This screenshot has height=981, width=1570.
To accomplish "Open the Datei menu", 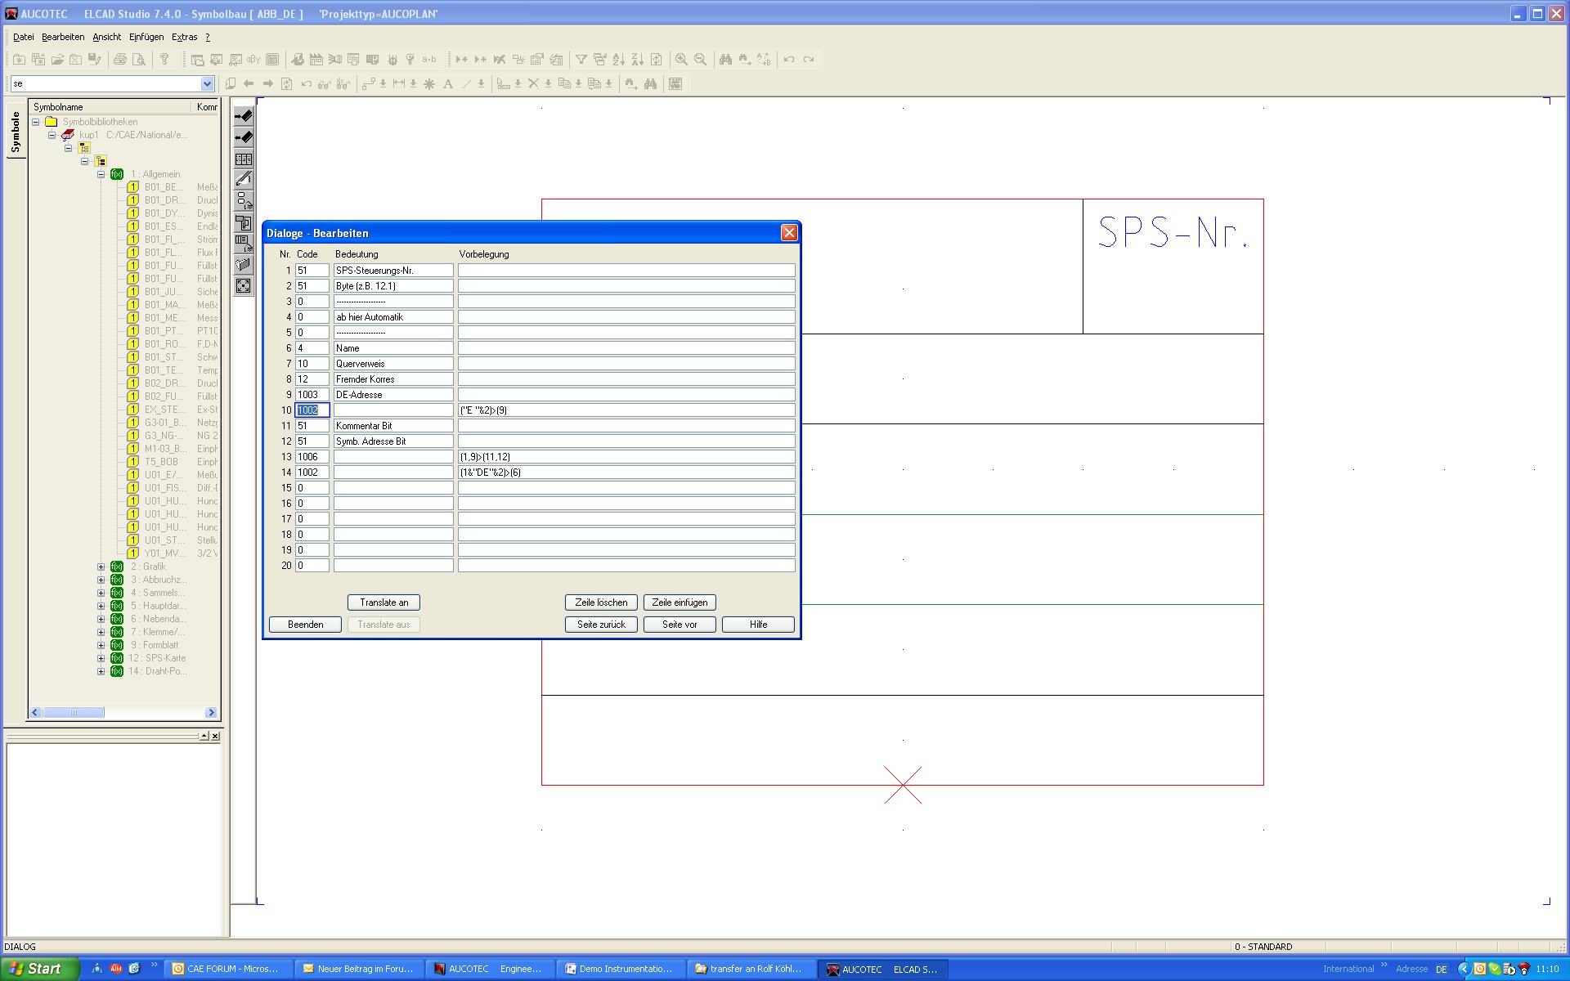I will tap(24, 37).
